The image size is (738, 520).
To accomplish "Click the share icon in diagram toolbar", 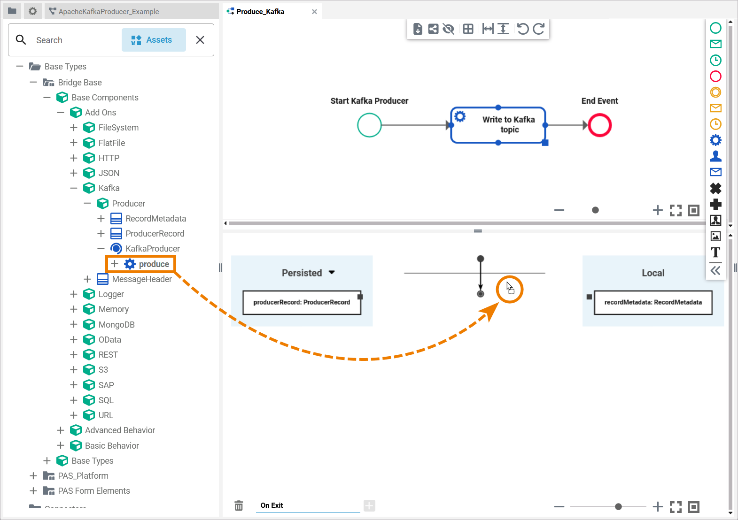I will coord(433,29).
